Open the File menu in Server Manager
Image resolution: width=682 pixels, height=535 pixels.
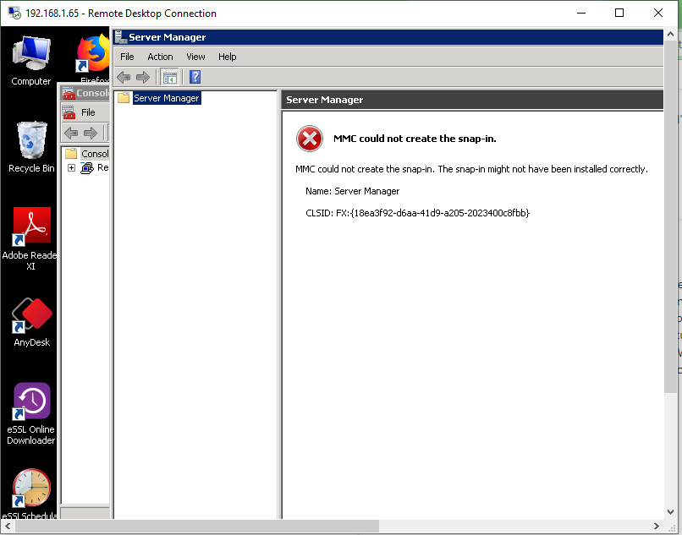pos(127,57)
